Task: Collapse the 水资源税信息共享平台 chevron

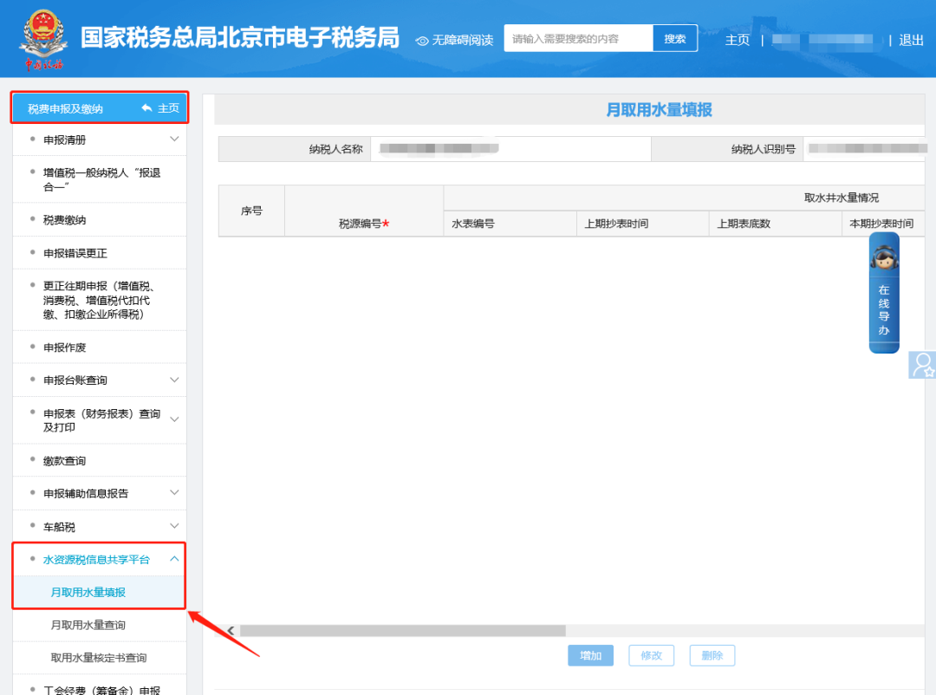Action: click(174, 559)
